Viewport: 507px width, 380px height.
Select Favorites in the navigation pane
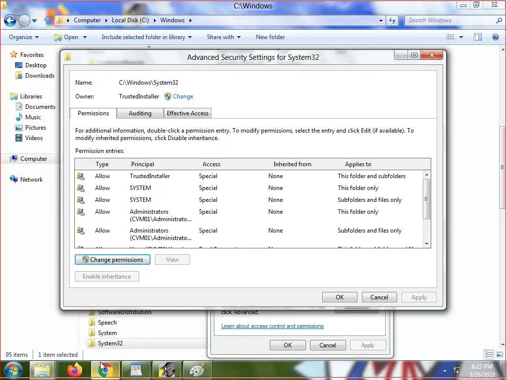(x=27, y=54)
